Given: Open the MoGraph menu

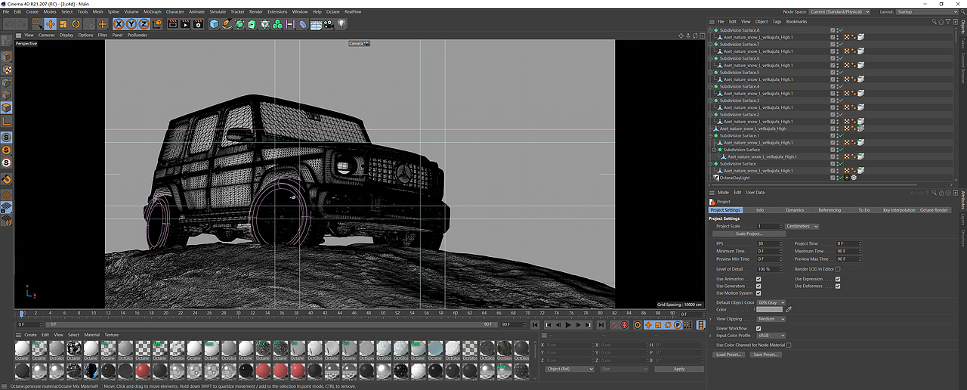Looking at the screenshot, I should [x=152, y=11].
